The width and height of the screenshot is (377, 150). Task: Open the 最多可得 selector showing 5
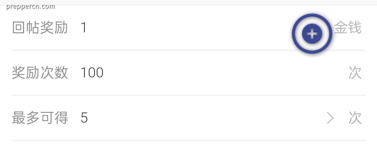coord(84,118)
